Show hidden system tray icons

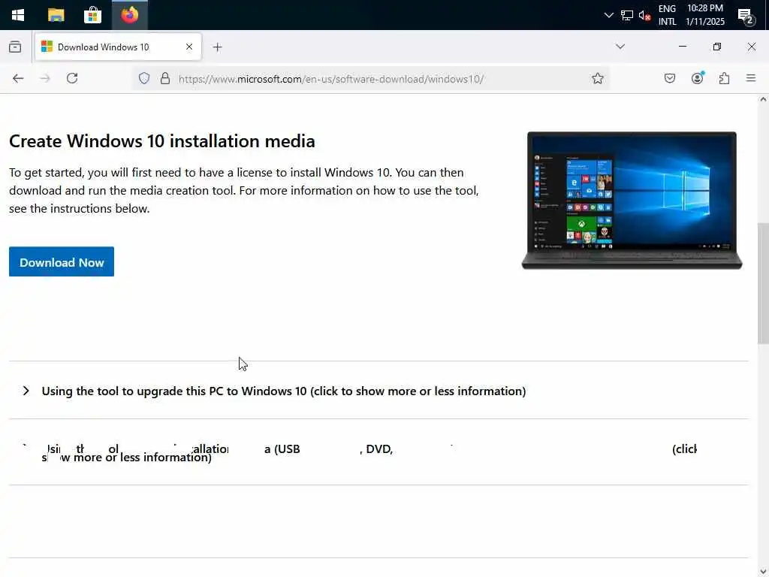coord(608,15)
